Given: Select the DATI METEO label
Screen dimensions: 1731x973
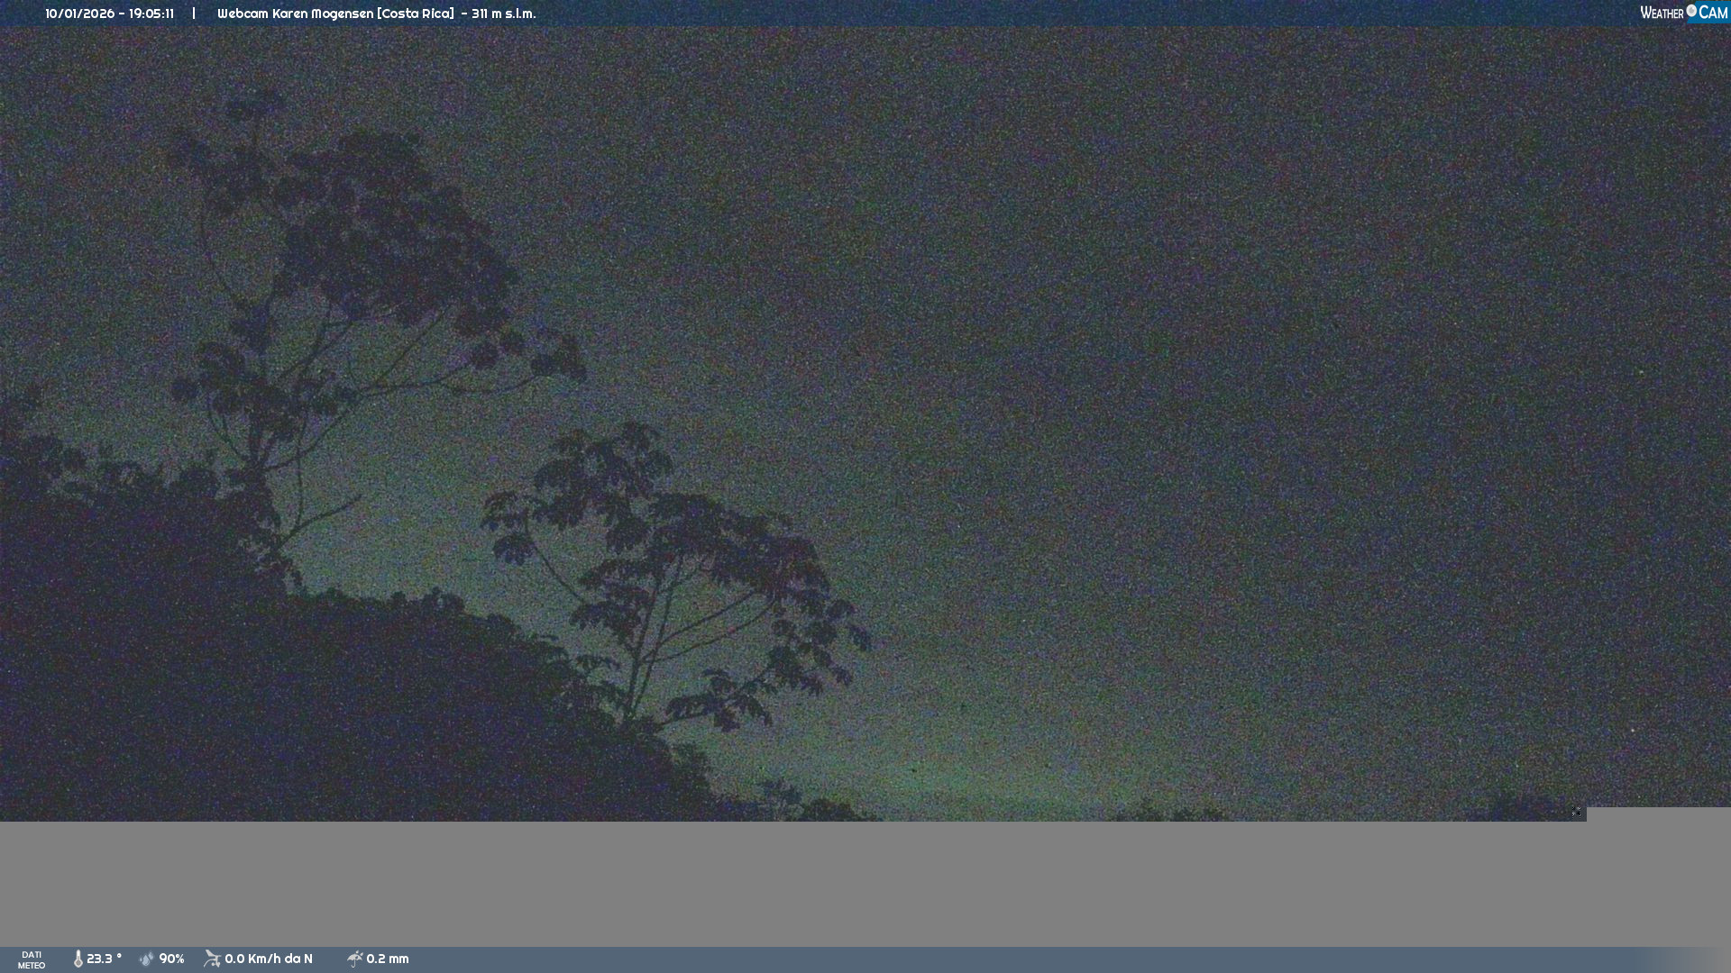Looking at the screenshot, I should pyautogui.click(x=32, y=959).
